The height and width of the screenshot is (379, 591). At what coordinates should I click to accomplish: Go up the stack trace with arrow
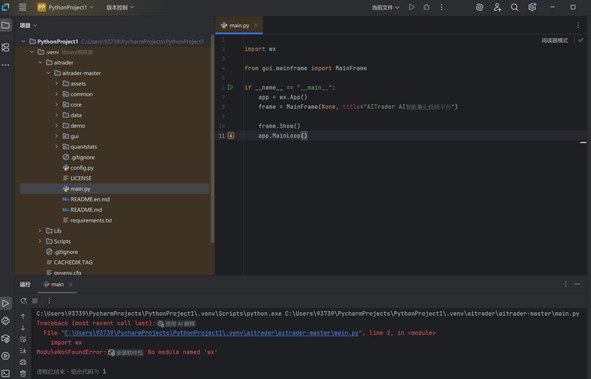click(x=23, y=316)
